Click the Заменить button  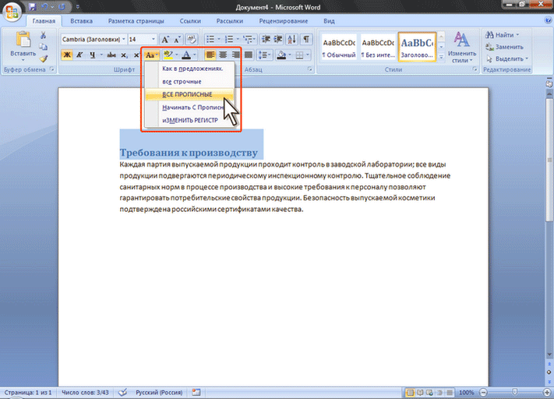click(505, 47)
